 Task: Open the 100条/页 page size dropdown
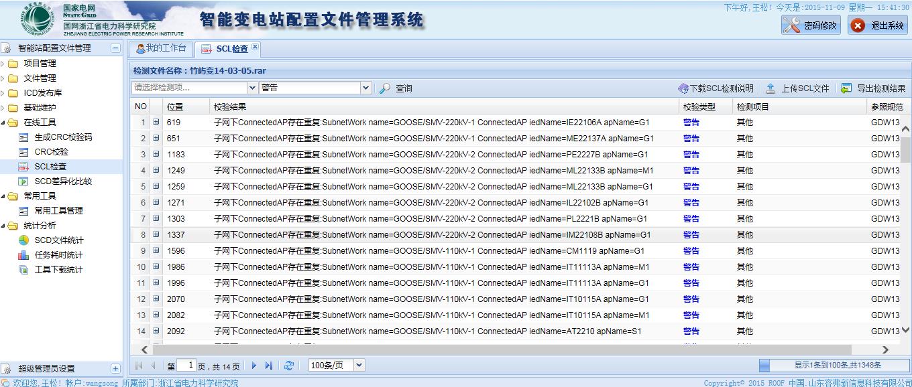click(359, 365)
